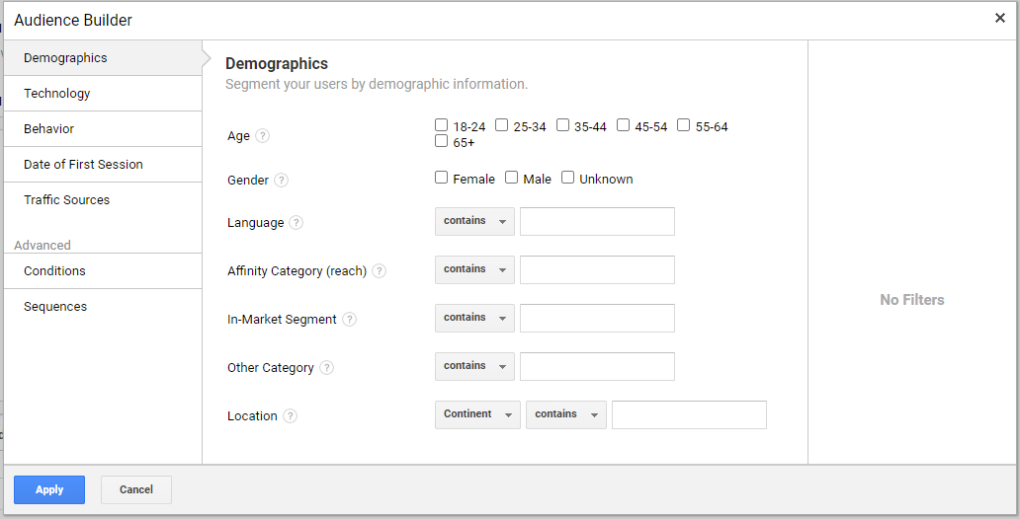
Task: Click the Other Category help icon
Action: click(326, 368)
